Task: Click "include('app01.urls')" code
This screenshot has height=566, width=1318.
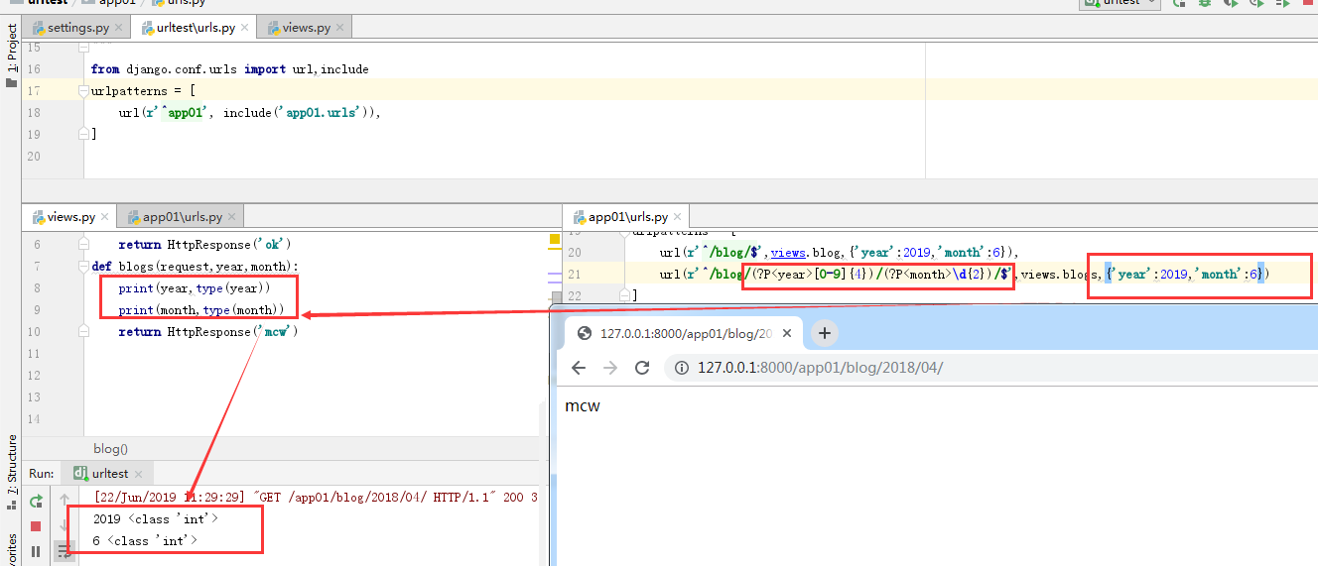Action: (x=298, y=113)
